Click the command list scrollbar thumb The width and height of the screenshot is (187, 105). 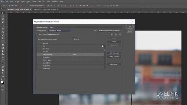click(105, 50)
